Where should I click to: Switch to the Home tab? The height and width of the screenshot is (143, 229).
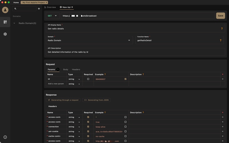(16, 3)
